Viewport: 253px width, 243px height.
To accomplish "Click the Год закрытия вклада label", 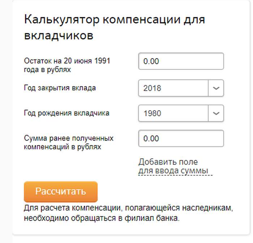I will pos(60,88).
